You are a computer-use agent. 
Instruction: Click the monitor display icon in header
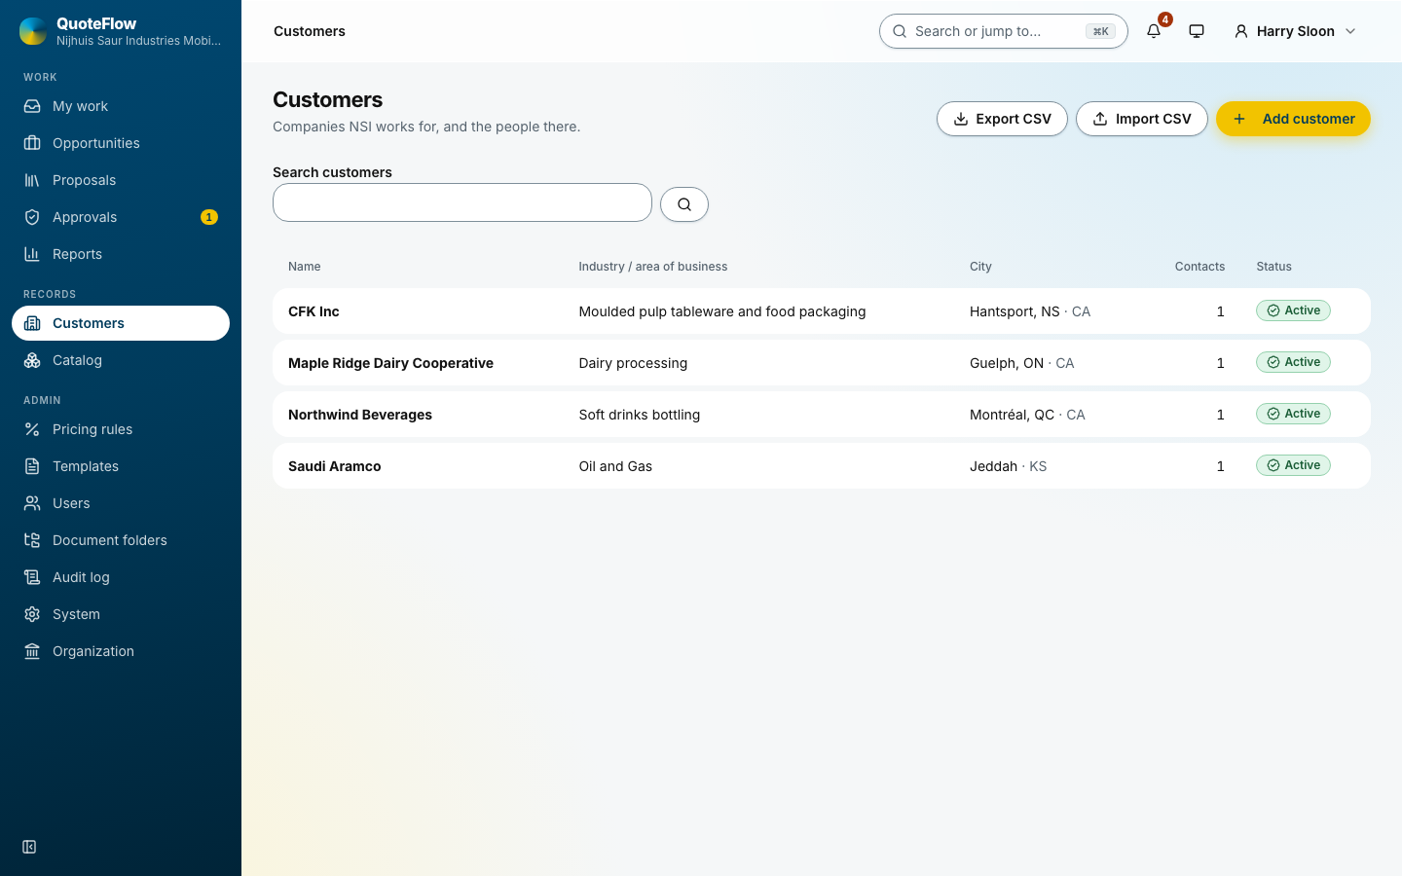[1197, 31]
